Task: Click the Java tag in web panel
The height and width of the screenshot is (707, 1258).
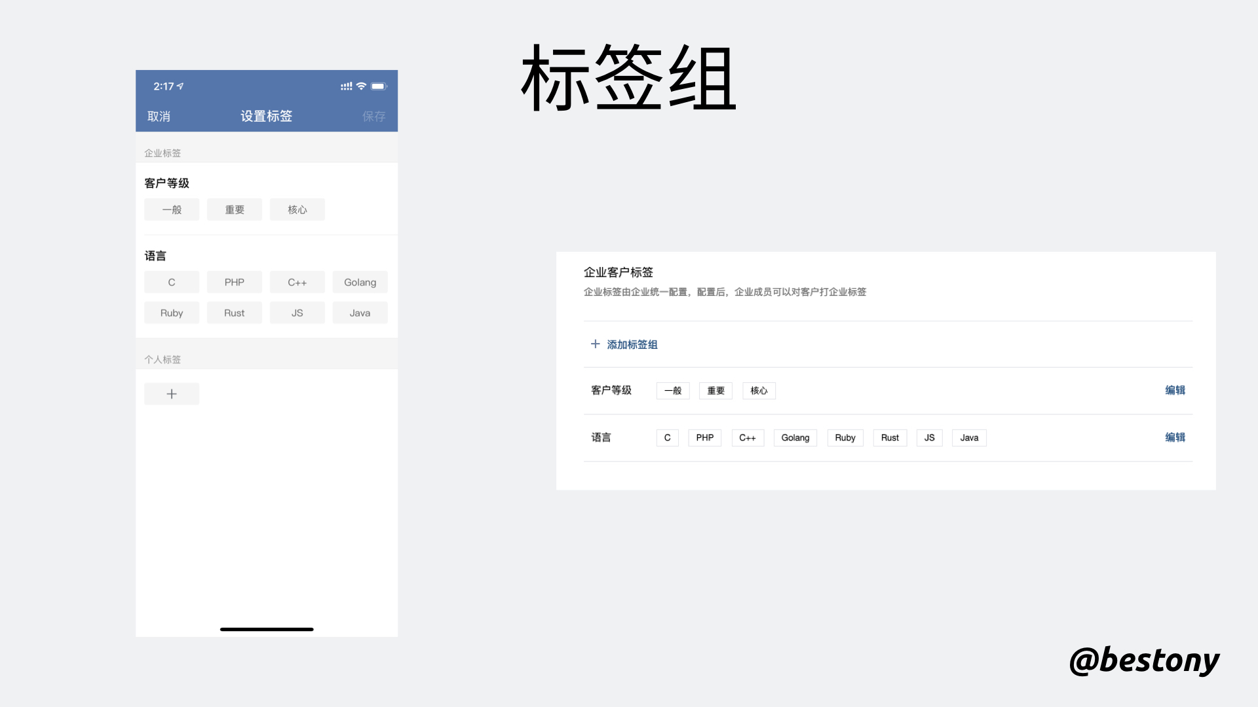Action: (x=969, y=438)
